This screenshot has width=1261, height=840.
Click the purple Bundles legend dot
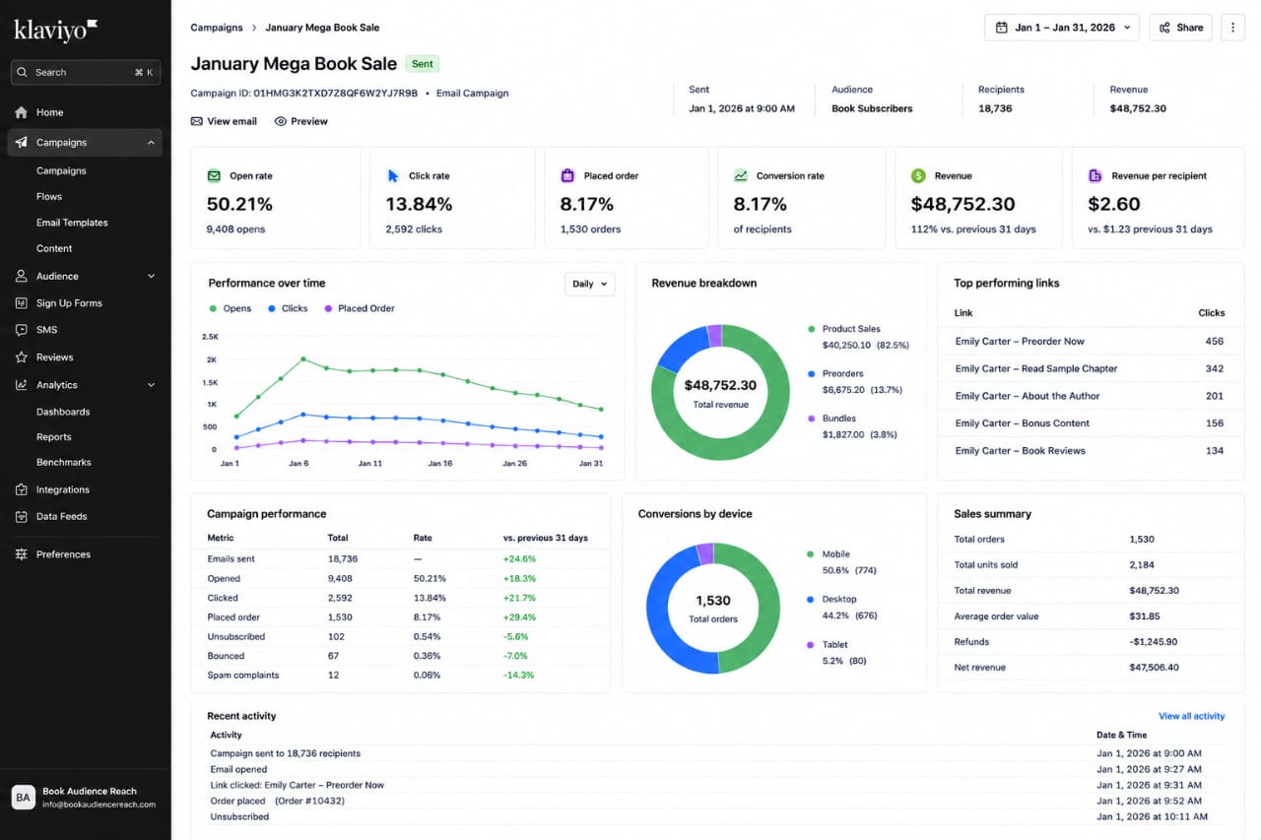point(811,419)
